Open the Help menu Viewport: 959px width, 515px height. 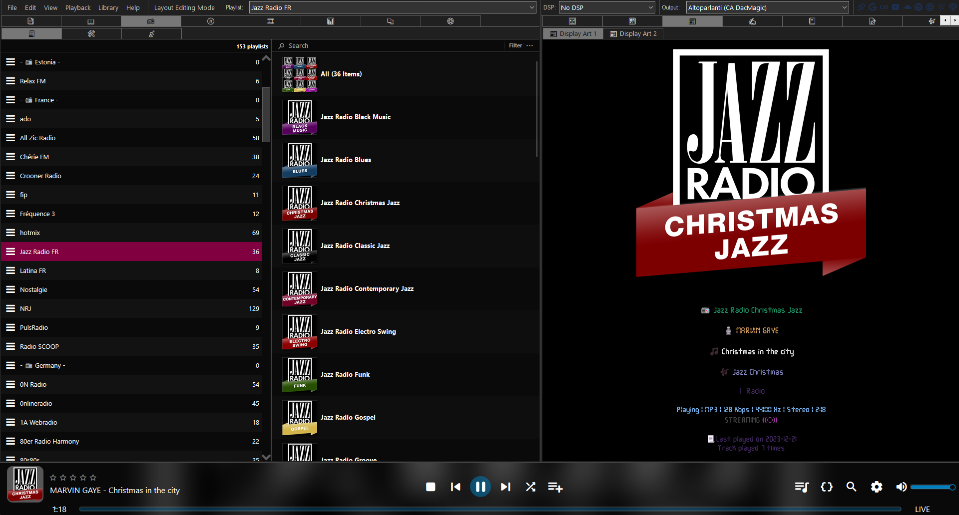point(133,7)
